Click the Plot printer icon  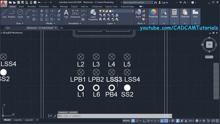tap(35, 2)
